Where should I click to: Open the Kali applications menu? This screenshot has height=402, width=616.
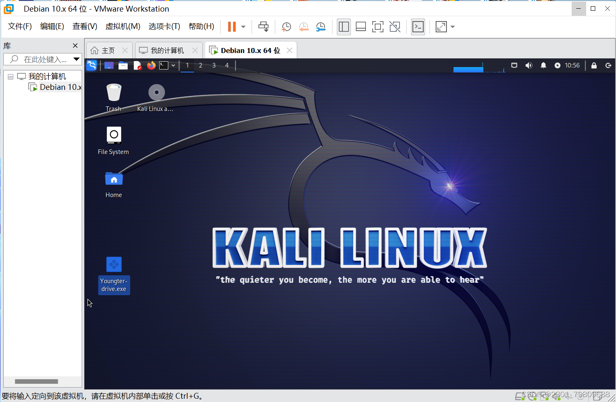[x=92, y=65]
